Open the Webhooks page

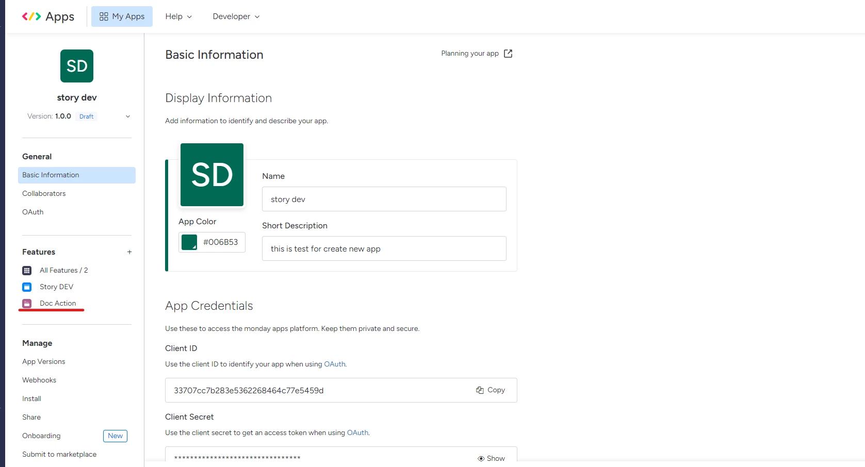tap(39, 380)
